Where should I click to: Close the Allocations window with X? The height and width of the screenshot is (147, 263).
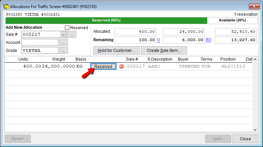(x=254, y=6)
